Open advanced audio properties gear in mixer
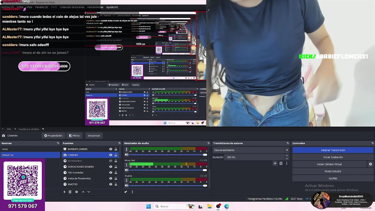Viewport: 375px width, 211px height. (126, 192)
